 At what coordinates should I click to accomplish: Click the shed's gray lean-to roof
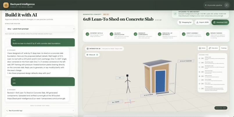(x=157, y=62)
